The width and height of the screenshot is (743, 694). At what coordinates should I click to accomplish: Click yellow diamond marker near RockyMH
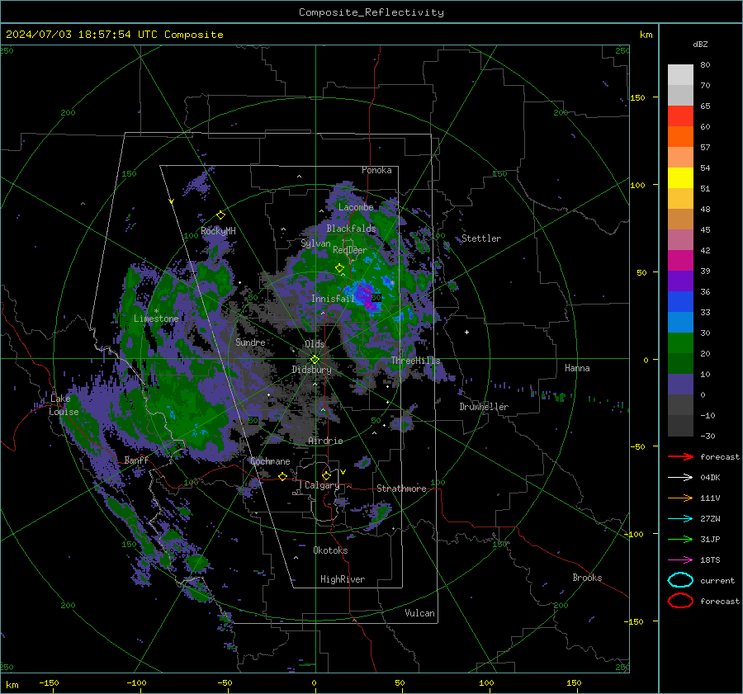point(220,215)
